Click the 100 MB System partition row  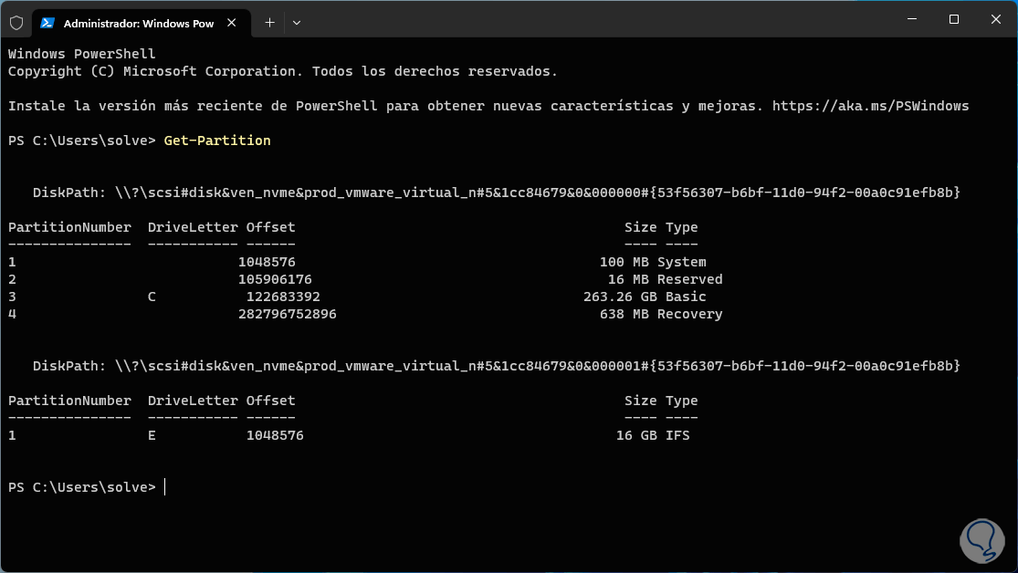click(x=652, y=262)
